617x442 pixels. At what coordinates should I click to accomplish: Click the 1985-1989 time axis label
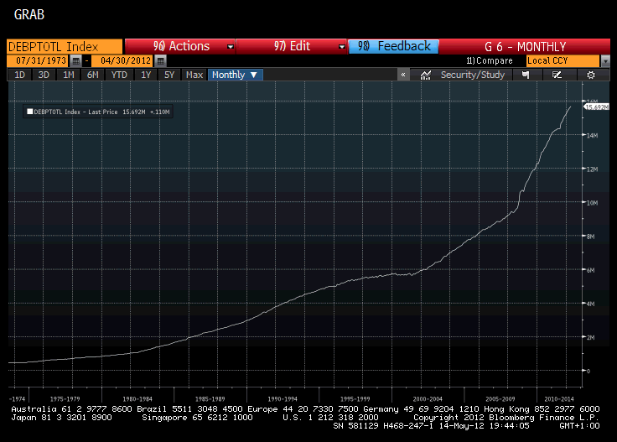click(210, 398)
